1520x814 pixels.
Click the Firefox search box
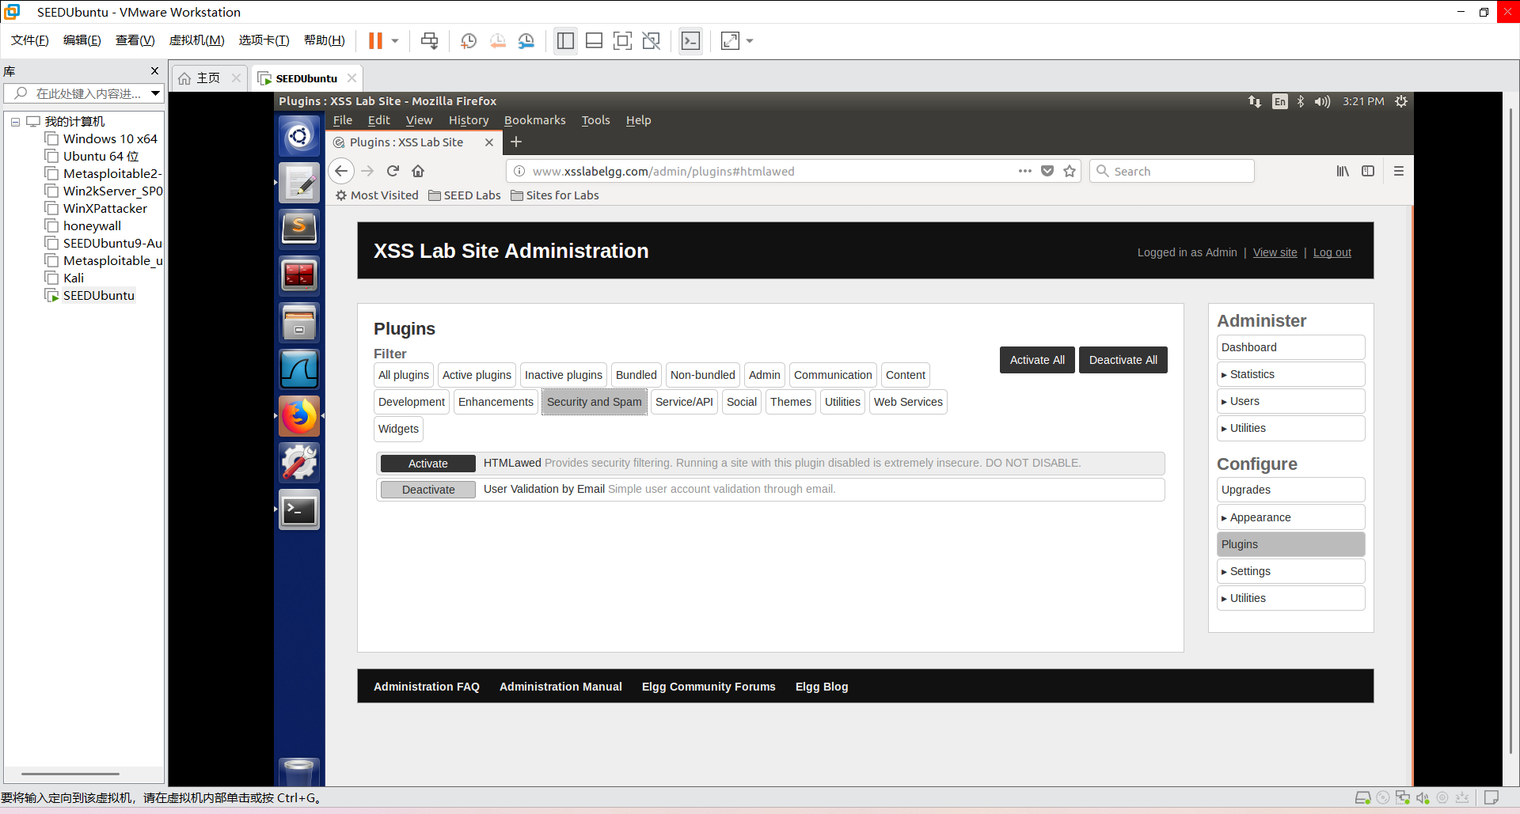tap(1172, 171)
